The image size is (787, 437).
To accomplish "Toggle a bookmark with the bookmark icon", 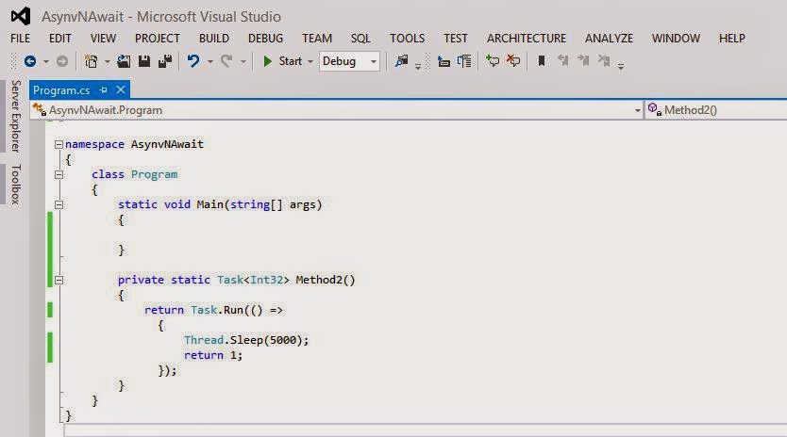I will pos(542,61).
